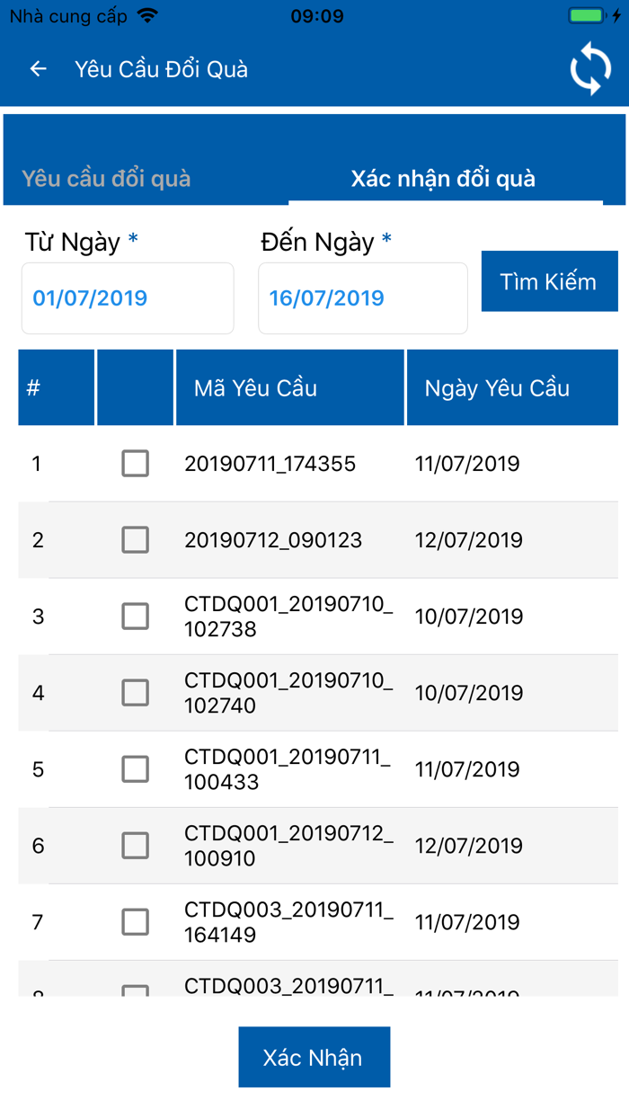Toggle checkbox in row 4
The width and height of the screenshot is (629, 1118).
pyautogui.click(x=135, y=693)
